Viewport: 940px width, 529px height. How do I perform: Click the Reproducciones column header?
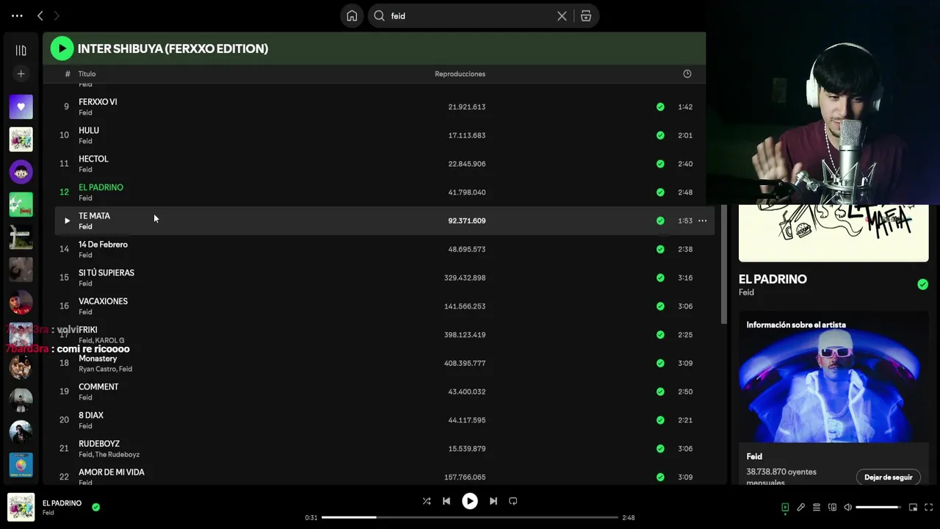coord(460,73)
